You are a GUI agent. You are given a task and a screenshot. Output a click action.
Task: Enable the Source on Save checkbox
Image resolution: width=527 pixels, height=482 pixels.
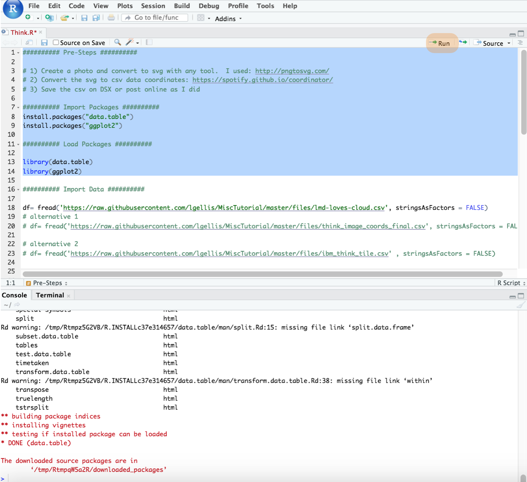[x=56, y=42]
